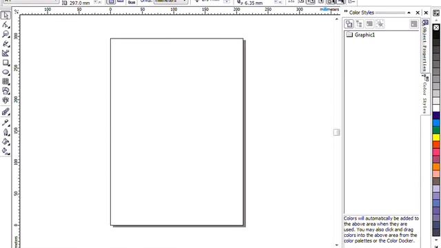Click Auto-create Color Styles star icon
Viewport: 441px width, 248px height.
click(380, 24)
